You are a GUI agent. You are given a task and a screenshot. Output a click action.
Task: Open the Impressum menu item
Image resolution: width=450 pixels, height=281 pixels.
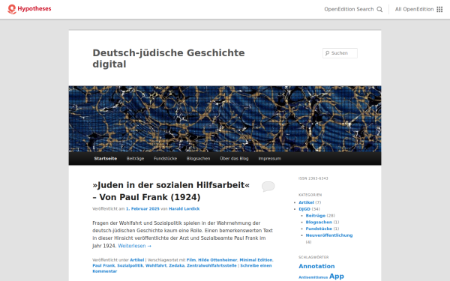coord(269,158)
